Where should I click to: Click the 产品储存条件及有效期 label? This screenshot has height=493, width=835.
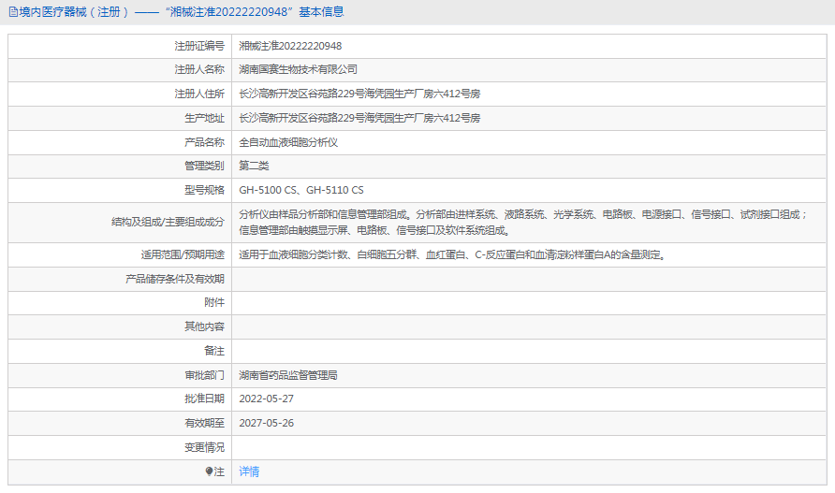pyautogui.click(x=175, y=279)
